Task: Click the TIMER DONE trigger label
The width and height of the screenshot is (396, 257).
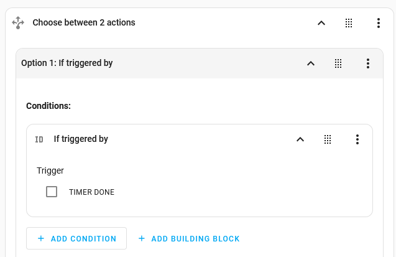Action: [91, 192]
